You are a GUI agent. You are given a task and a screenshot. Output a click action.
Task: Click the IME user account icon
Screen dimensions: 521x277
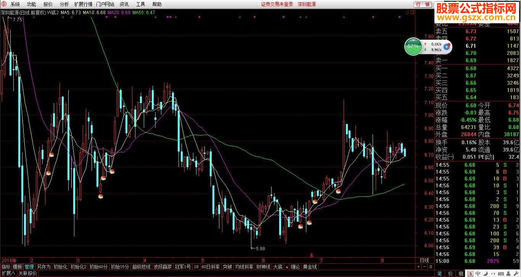click(509, 274)
